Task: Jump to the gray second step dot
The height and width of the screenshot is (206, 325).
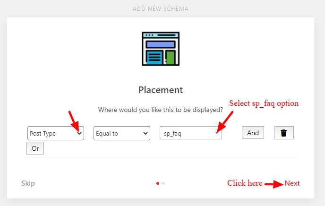Action: click(163, 183)
